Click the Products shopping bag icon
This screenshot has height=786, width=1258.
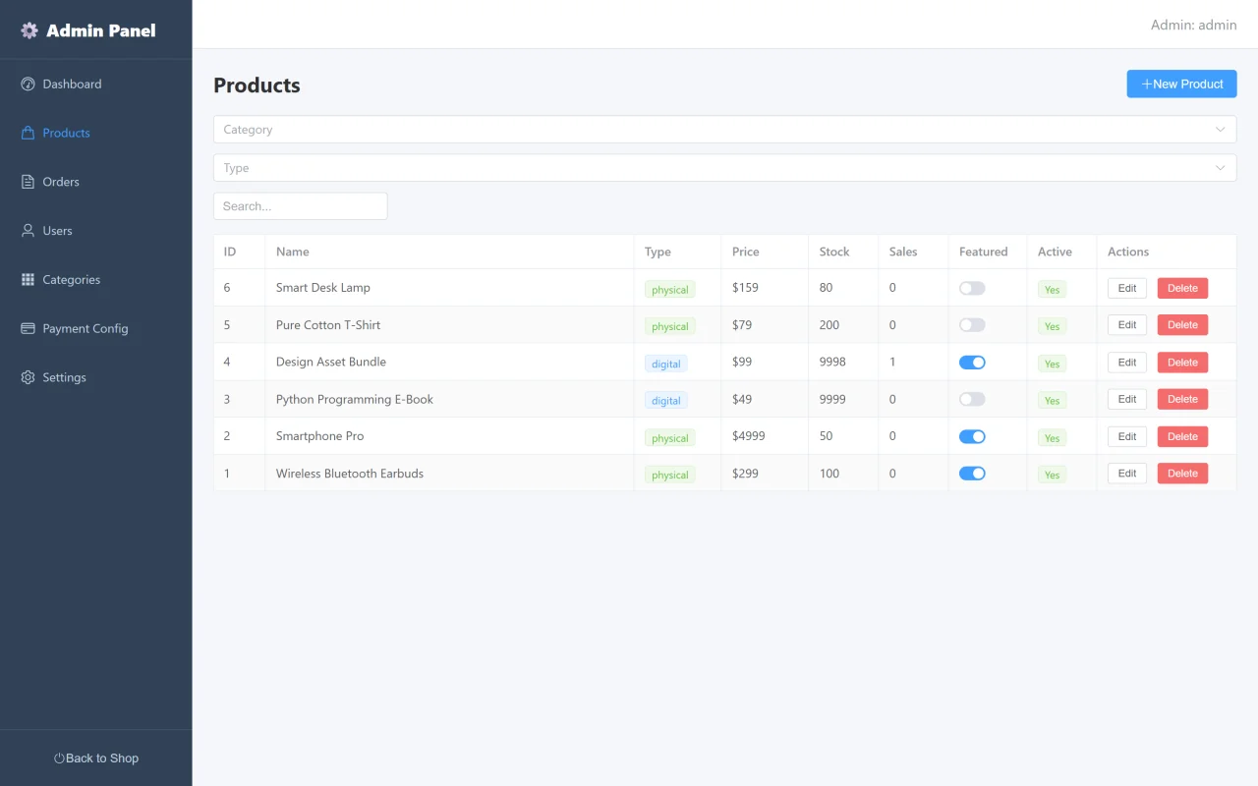28,133
